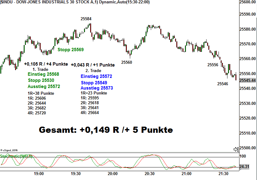The height and width of the screenshot is (180, 257).
Task: Select the Stochastic(9|6|6) indicator label
Action: coord(16,156)
